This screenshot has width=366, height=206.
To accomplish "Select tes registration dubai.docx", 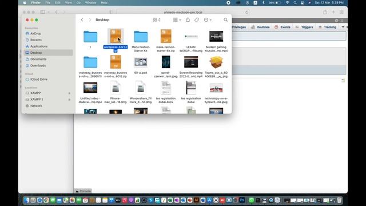I will pos(166,88).
